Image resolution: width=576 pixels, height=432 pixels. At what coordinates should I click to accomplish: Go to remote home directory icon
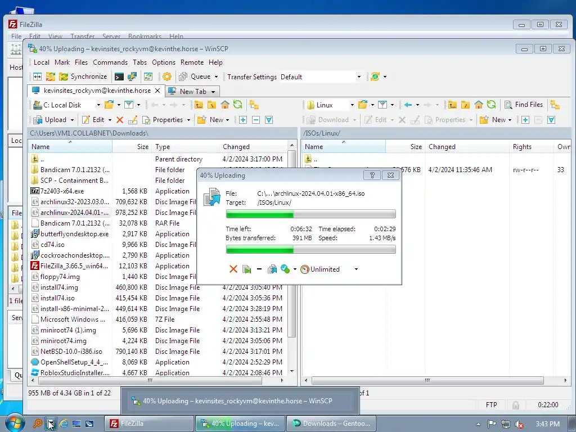(478, 105)
